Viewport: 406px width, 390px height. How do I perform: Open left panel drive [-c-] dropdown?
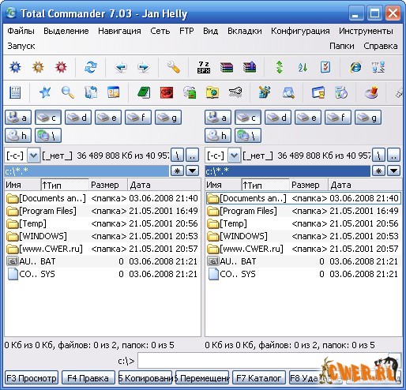coord(34,156)
